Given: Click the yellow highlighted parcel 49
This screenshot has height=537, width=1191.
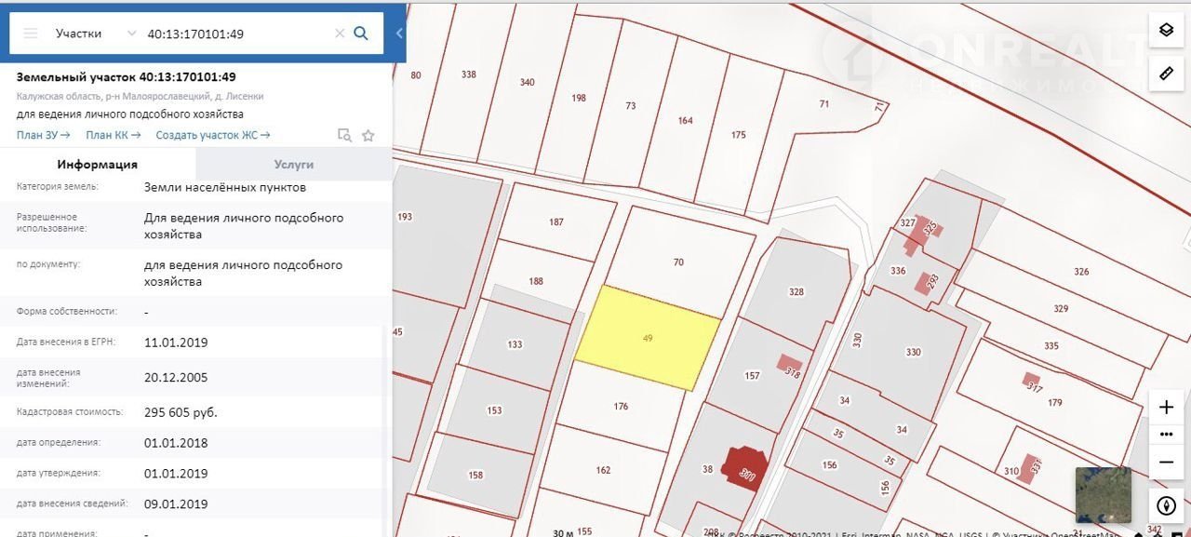Looking at the screenshot, I should tap(648, 338).
